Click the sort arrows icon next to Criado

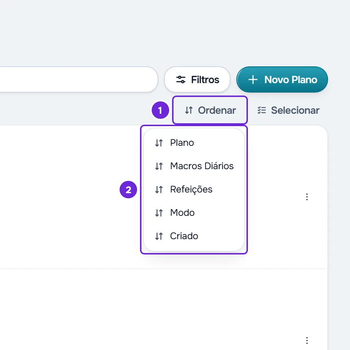159,236
